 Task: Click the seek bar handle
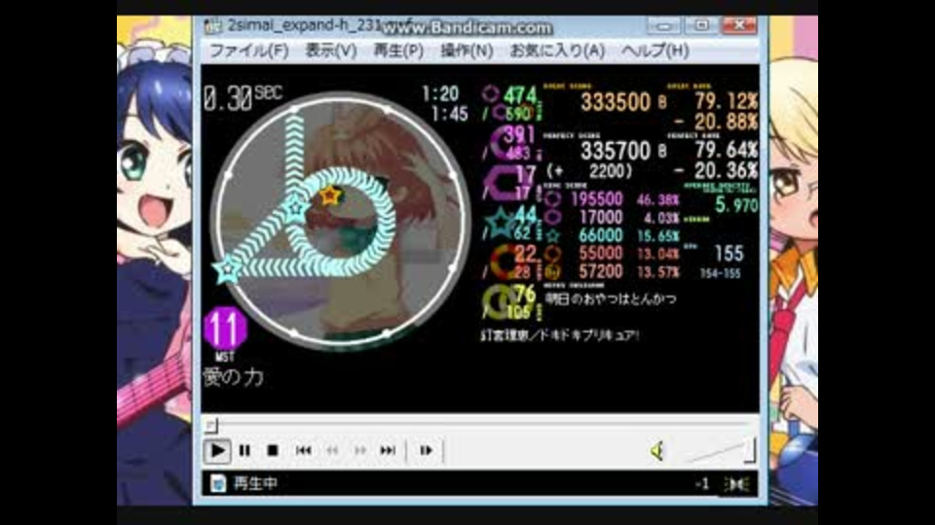coord(211,425)
